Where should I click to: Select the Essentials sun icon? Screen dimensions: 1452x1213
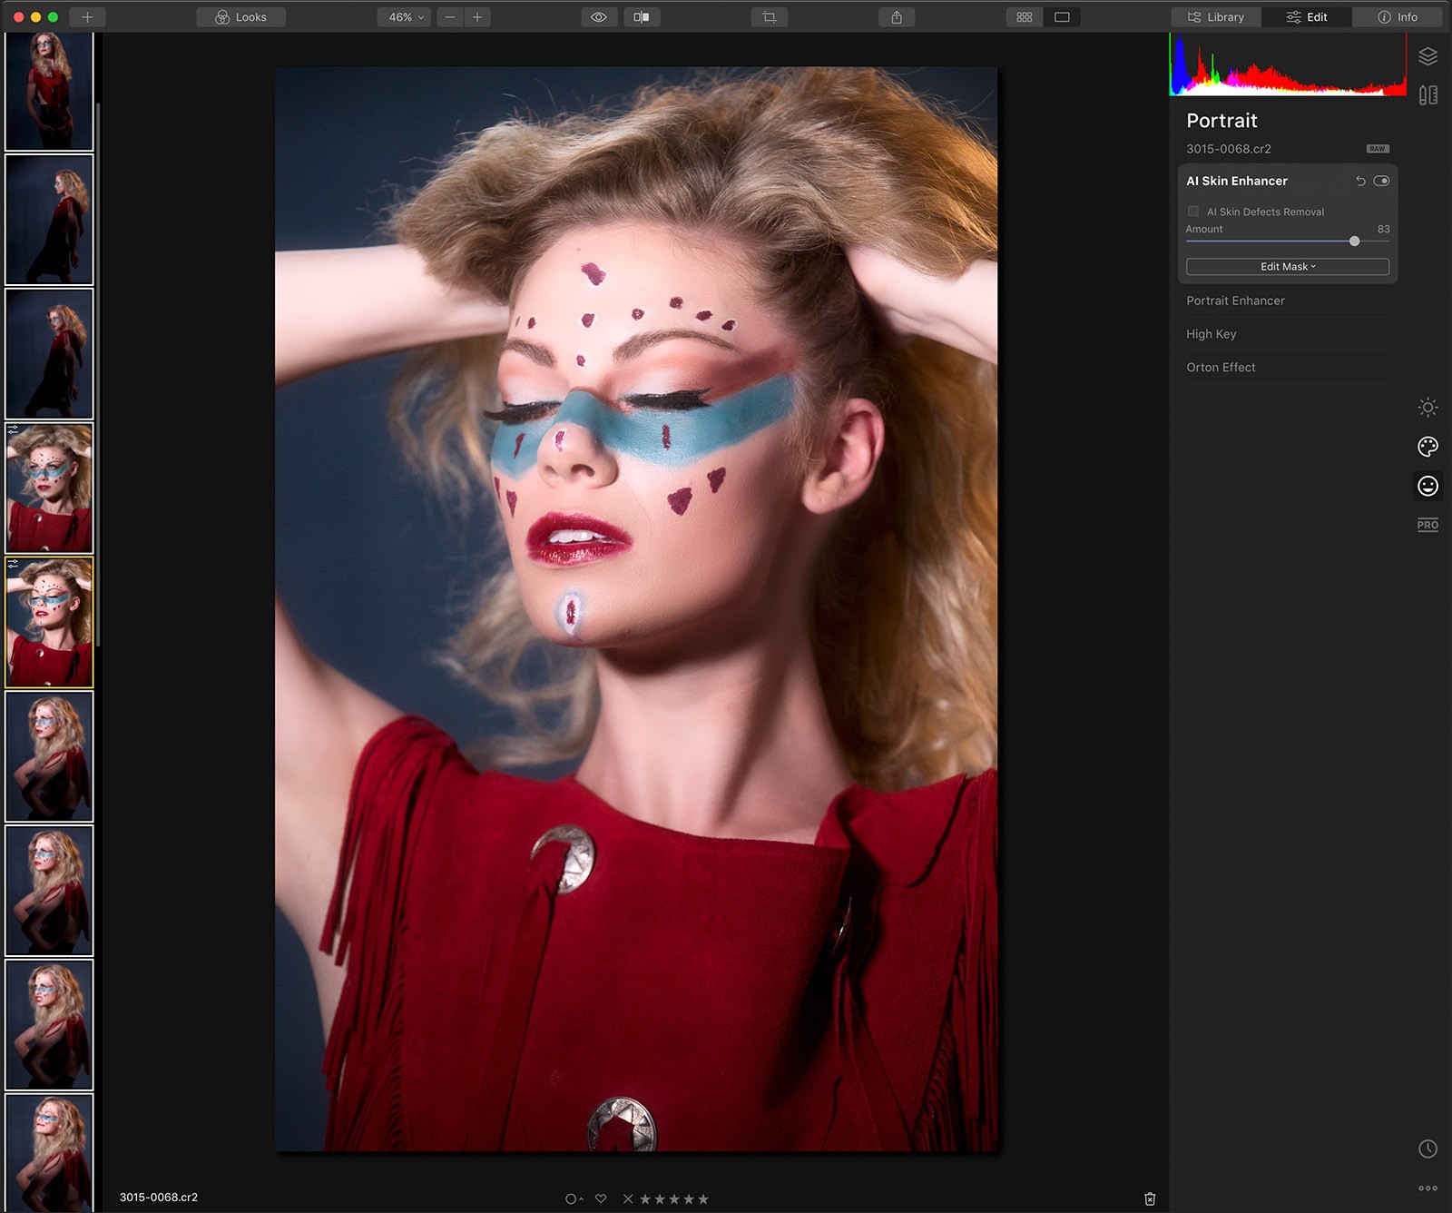pos(1427,408)
